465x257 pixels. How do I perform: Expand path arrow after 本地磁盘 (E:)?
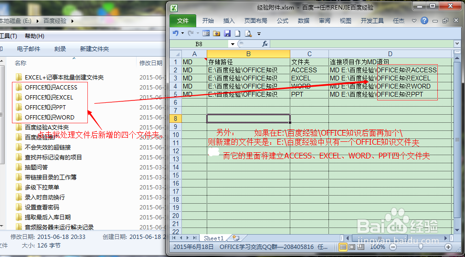pyautogui.click(x=38, y=20)
